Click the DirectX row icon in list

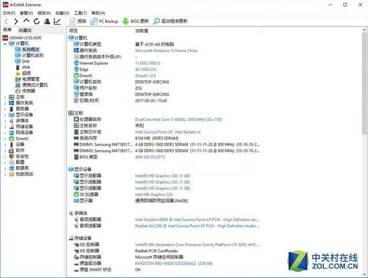[x=76, y=76]
